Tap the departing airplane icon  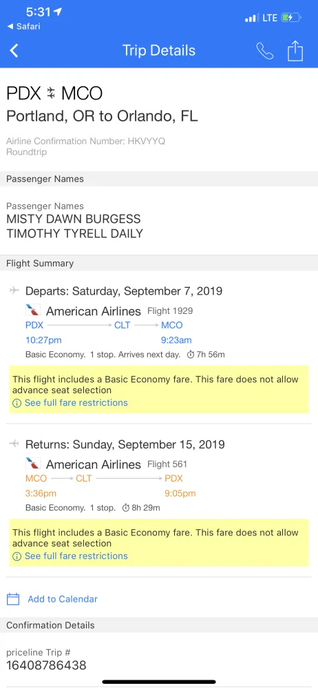pos(14,290)
